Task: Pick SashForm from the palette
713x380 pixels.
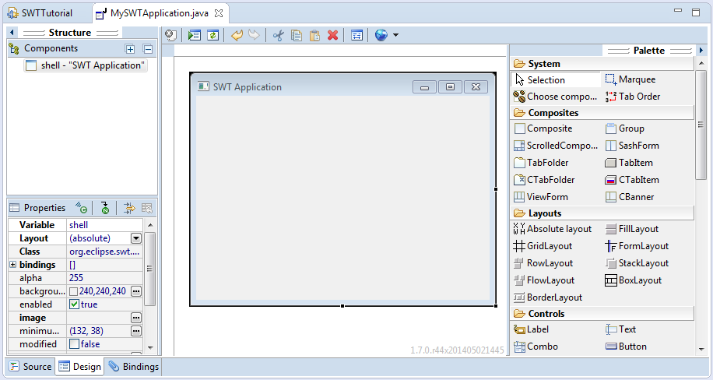Action: click(x=632, y=146)
